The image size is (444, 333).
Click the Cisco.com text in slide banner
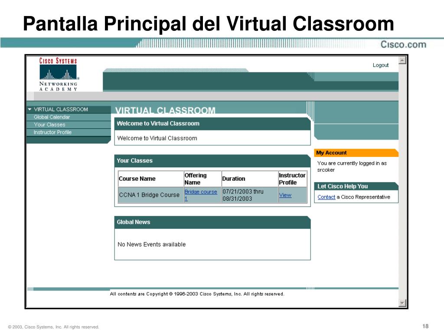click(403, 45)
